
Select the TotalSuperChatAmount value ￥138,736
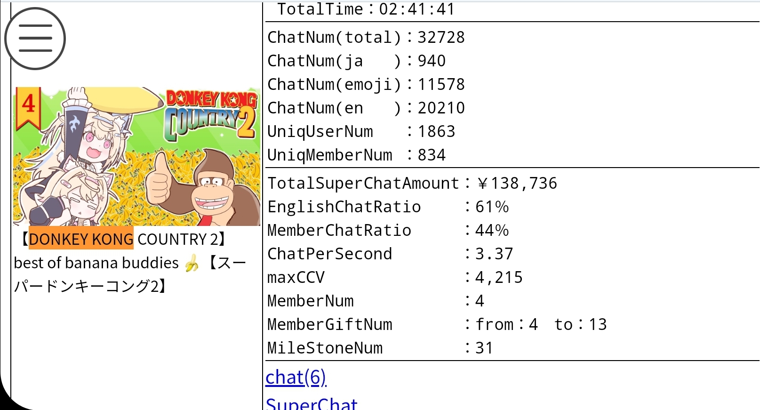516,183
